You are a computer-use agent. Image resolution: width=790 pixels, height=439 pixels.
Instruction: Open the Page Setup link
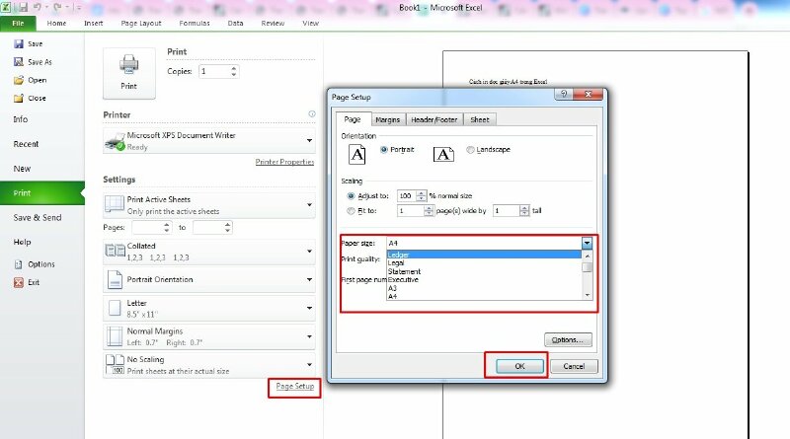coord(294,386)
